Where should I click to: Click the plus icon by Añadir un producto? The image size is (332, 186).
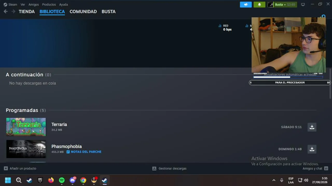pos(6,168)
